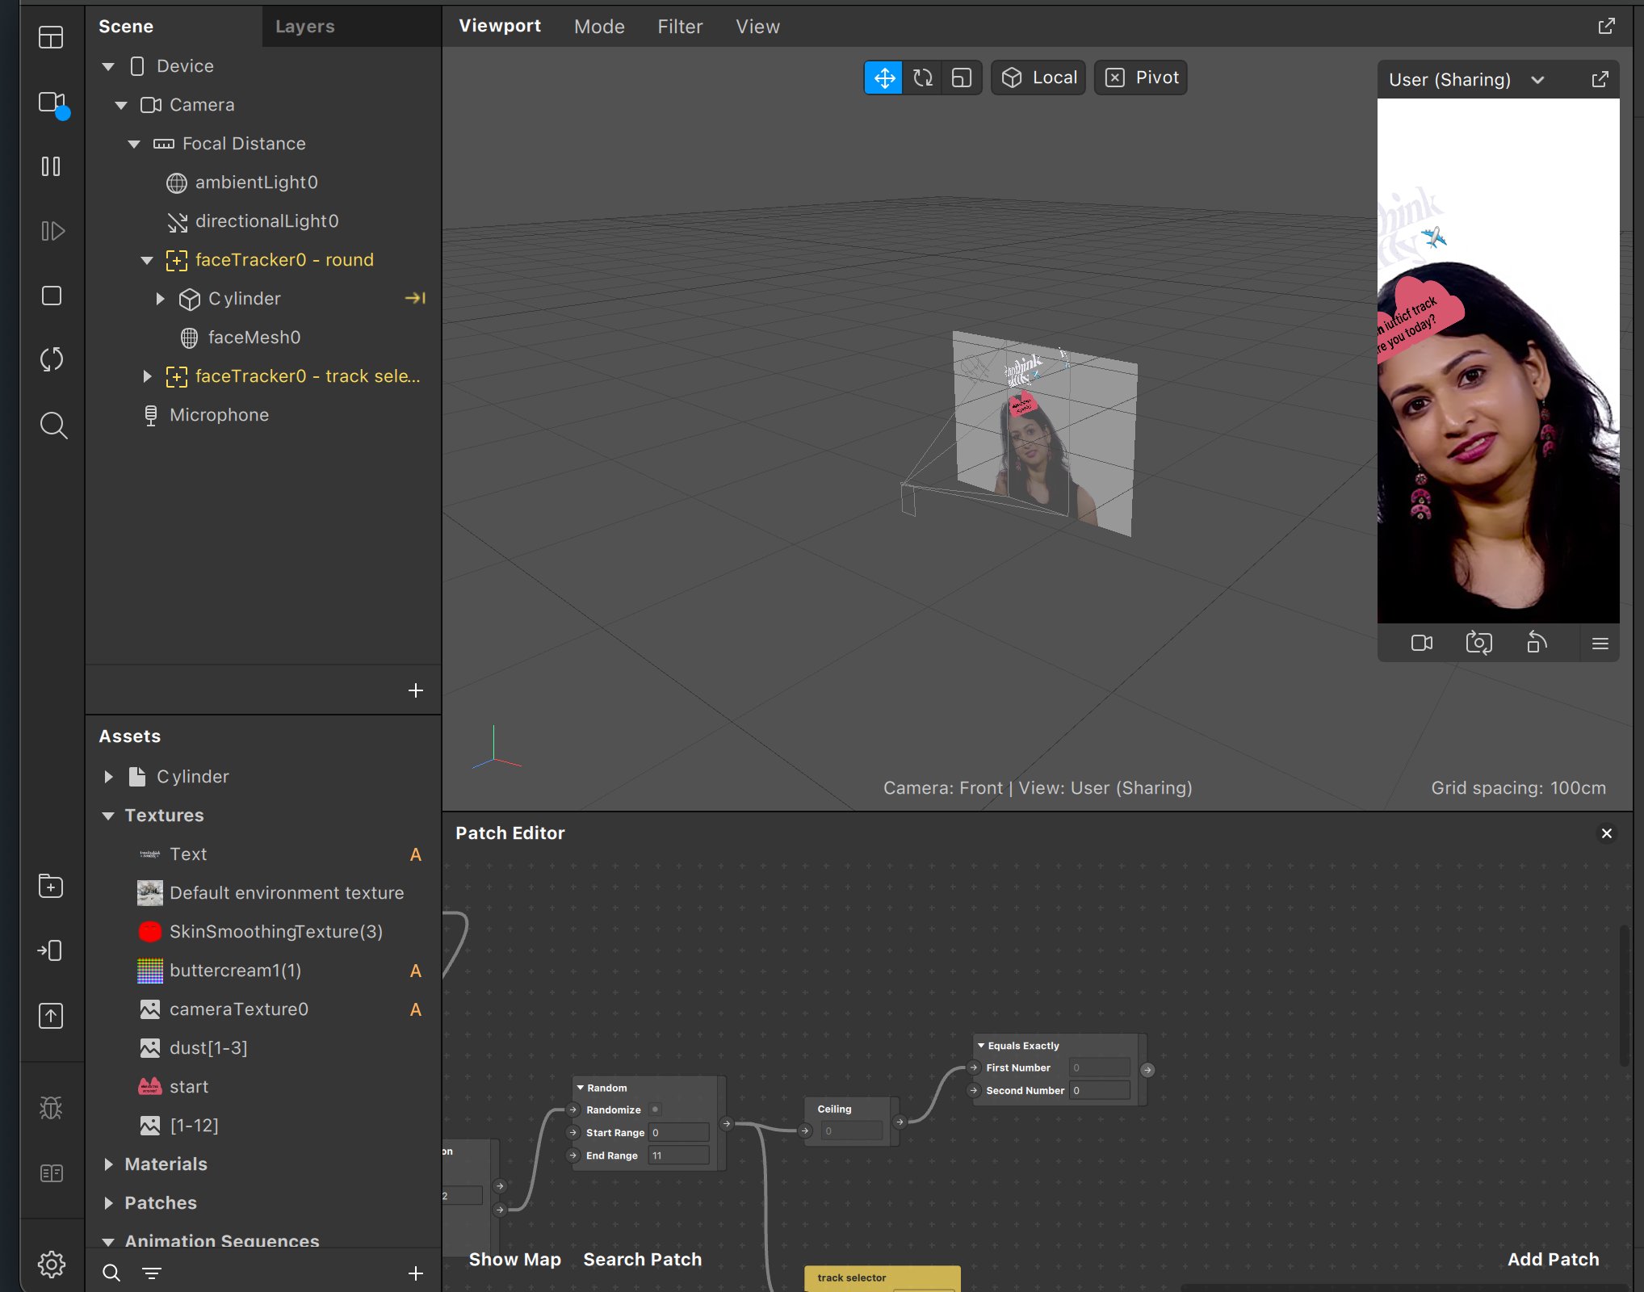Screen dimensions: 1644x1292
Task: Expand the Materials asset group
Action: click(108, 1164)
